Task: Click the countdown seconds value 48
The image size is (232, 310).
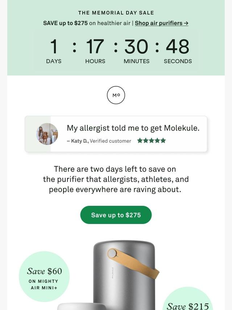Action: click(178, 46)
